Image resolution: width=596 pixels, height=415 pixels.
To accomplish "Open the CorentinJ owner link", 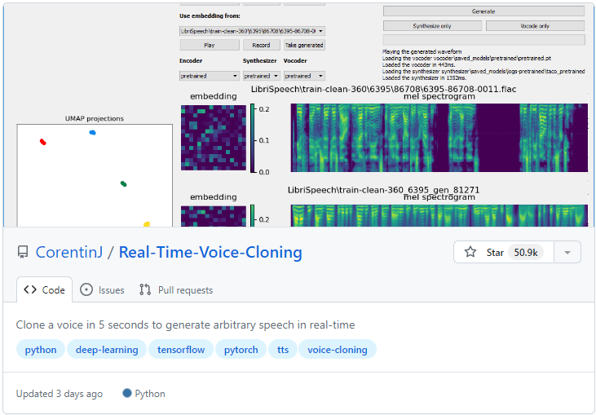I will click(x=69, y=253).
